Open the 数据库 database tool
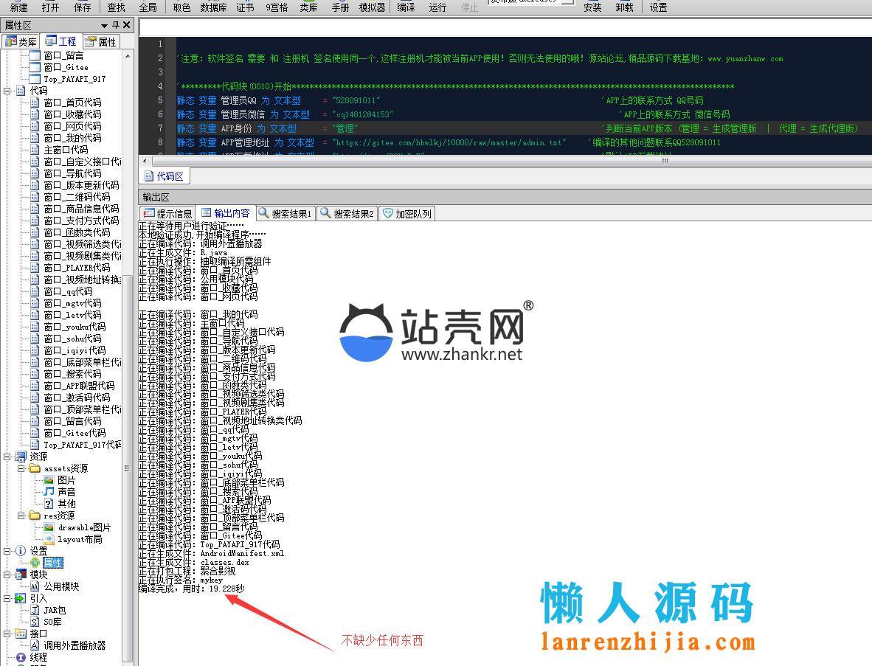This screenshot has width=872, height=666. coord(213,7)
